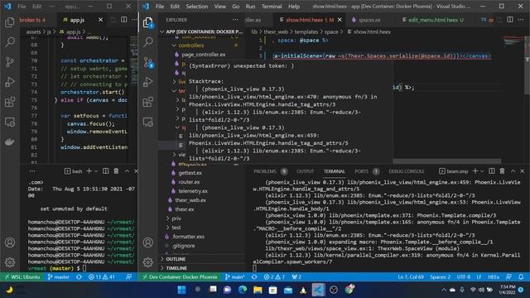Image resolution: width=530 pixels, height=298 pixels.
Task: Switch to broker.ts tab in left window
Action: 32,20
